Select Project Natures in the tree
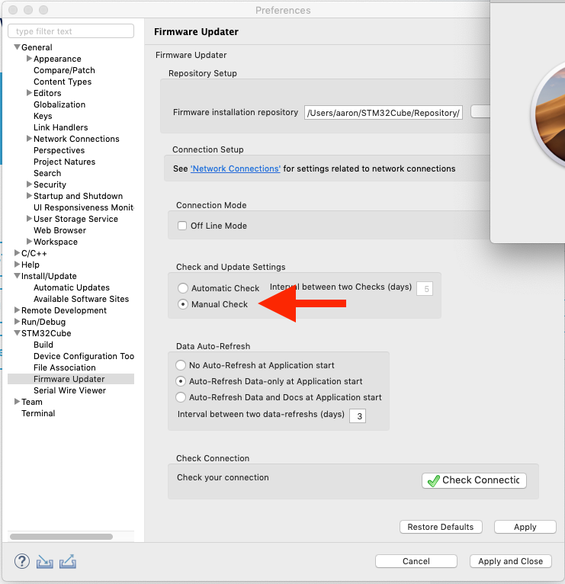This screenshot has height=584, width=565. (x=65, y=162)
